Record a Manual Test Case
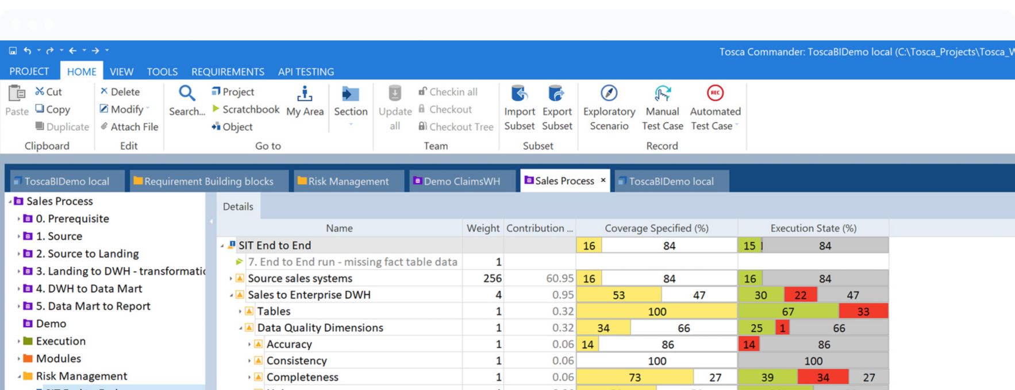1015x390 pixels. point(662,93)
